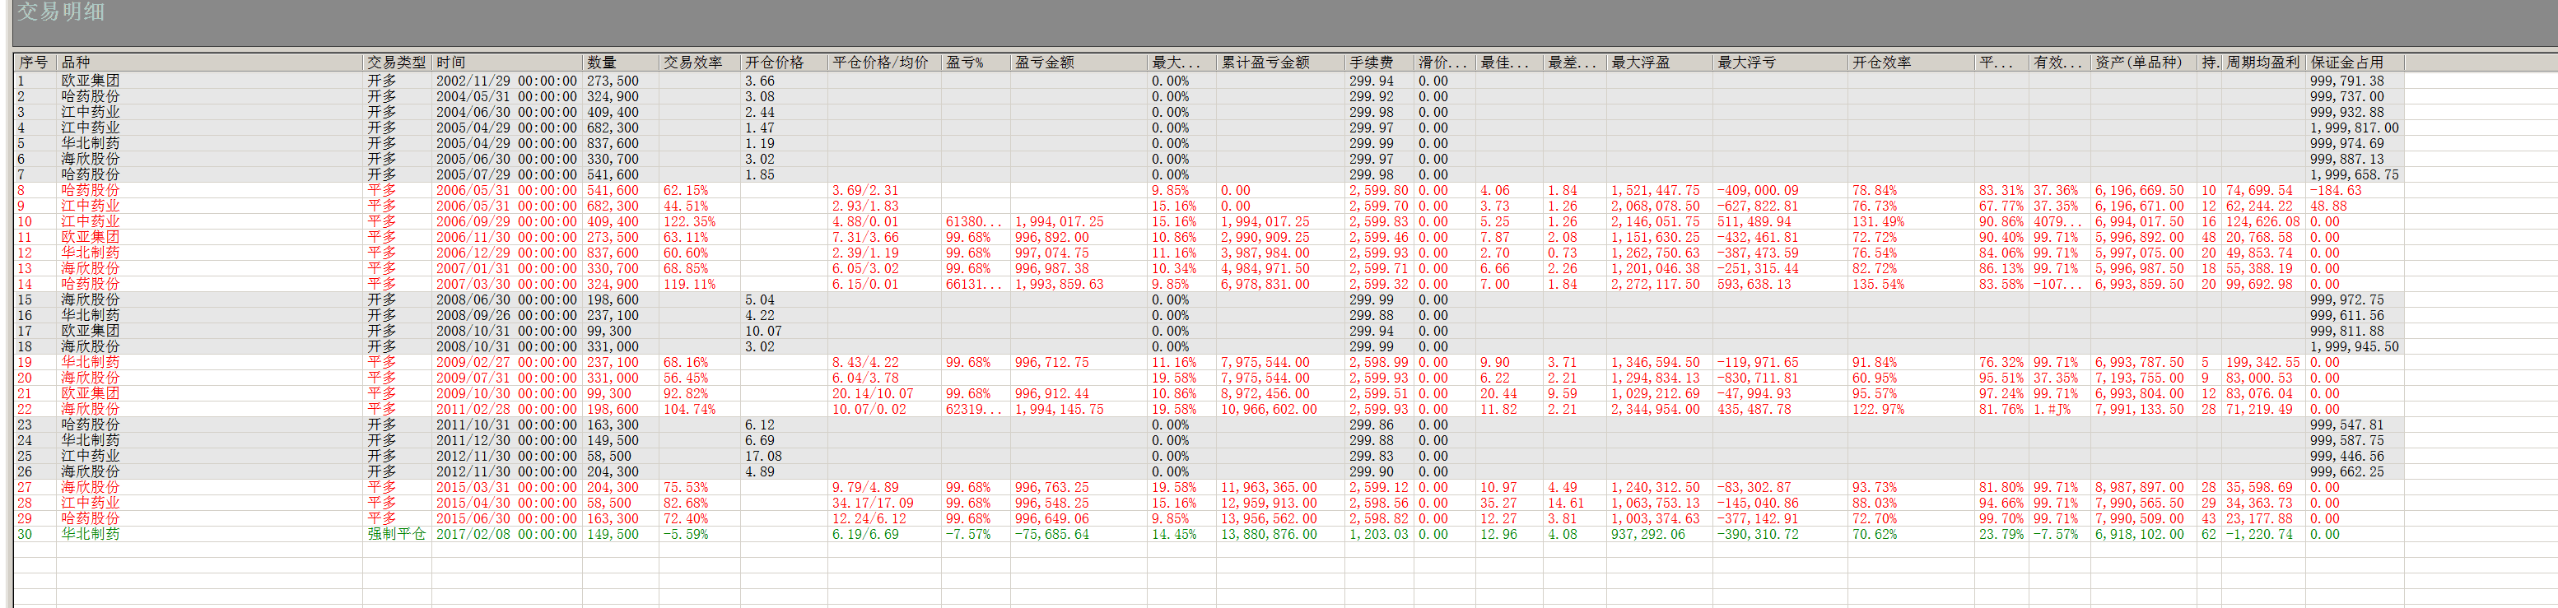Click the 保证金占用 column header

[x=2355, y=63]
